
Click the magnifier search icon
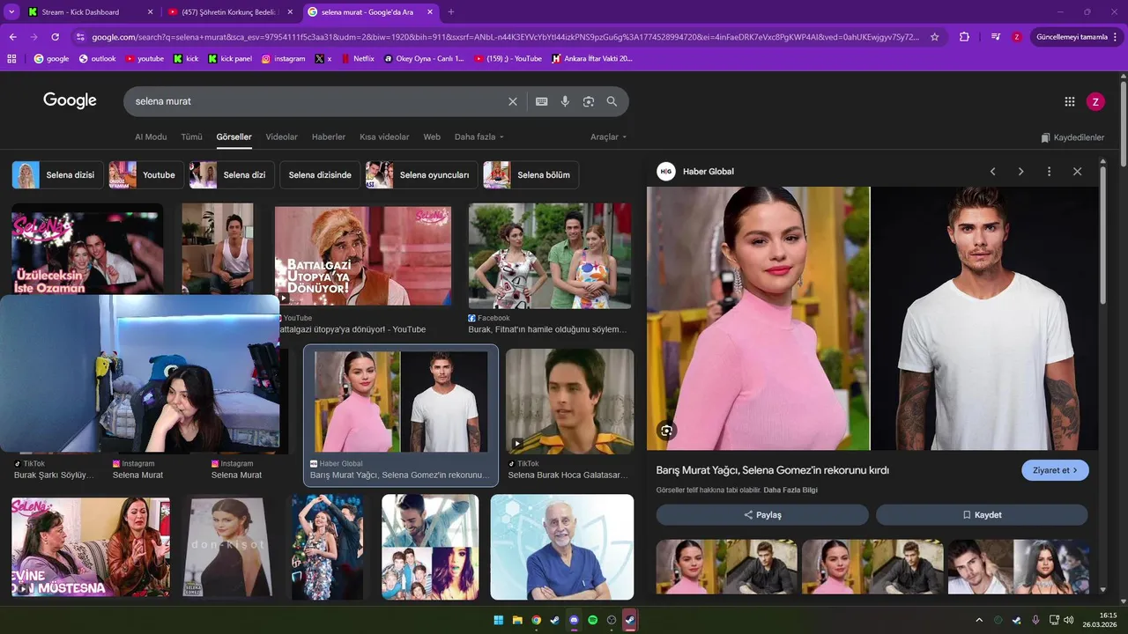pyautogui.click(x=612, y=101)
